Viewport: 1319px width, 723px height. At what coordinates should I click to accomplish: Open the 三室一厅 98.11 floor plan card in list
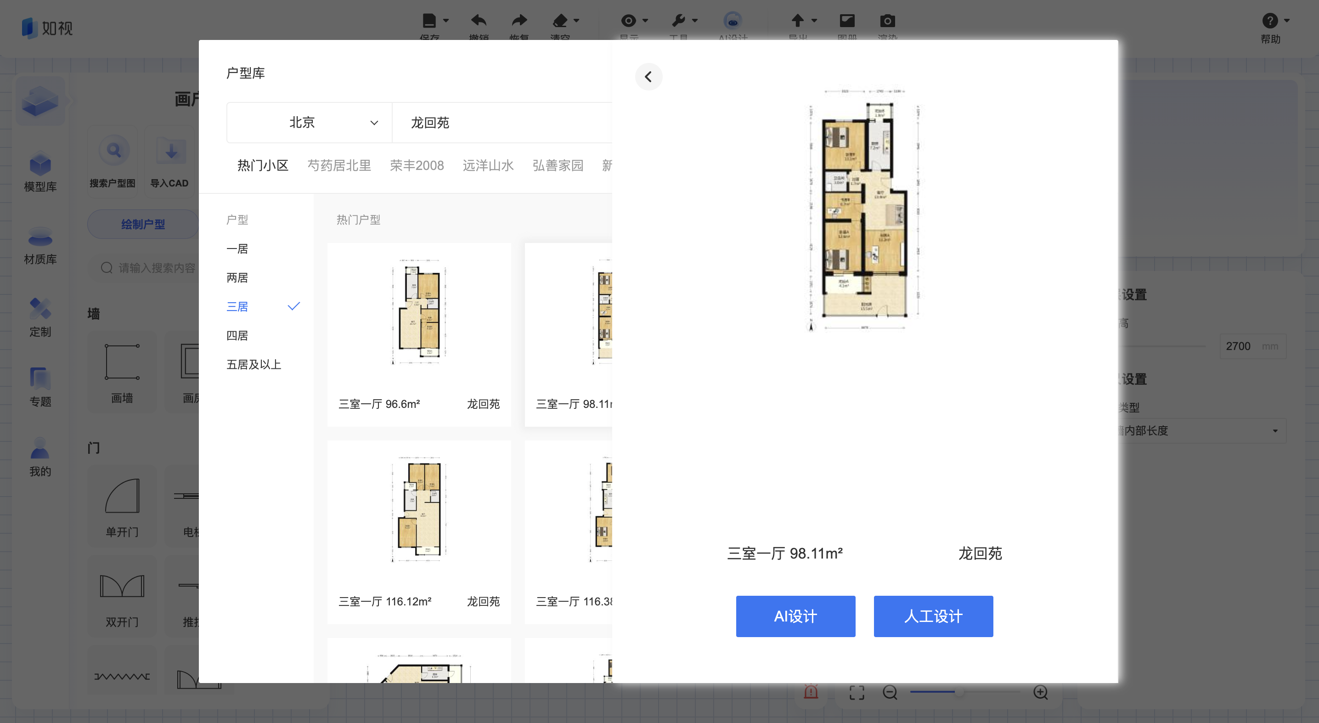click(x=569, y=335)
